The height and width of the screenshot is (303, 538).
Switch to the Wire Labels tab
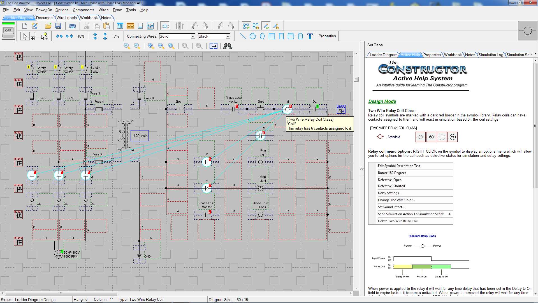(x=66, y=18)
